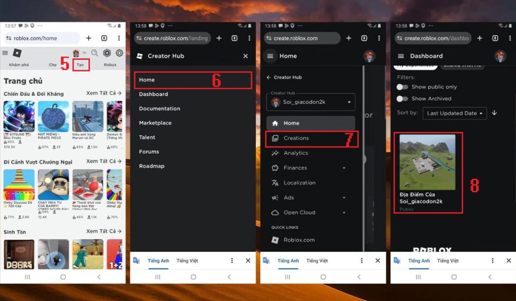
Task: Expand the Ads submenu arrow
Action: pos(344,198)
